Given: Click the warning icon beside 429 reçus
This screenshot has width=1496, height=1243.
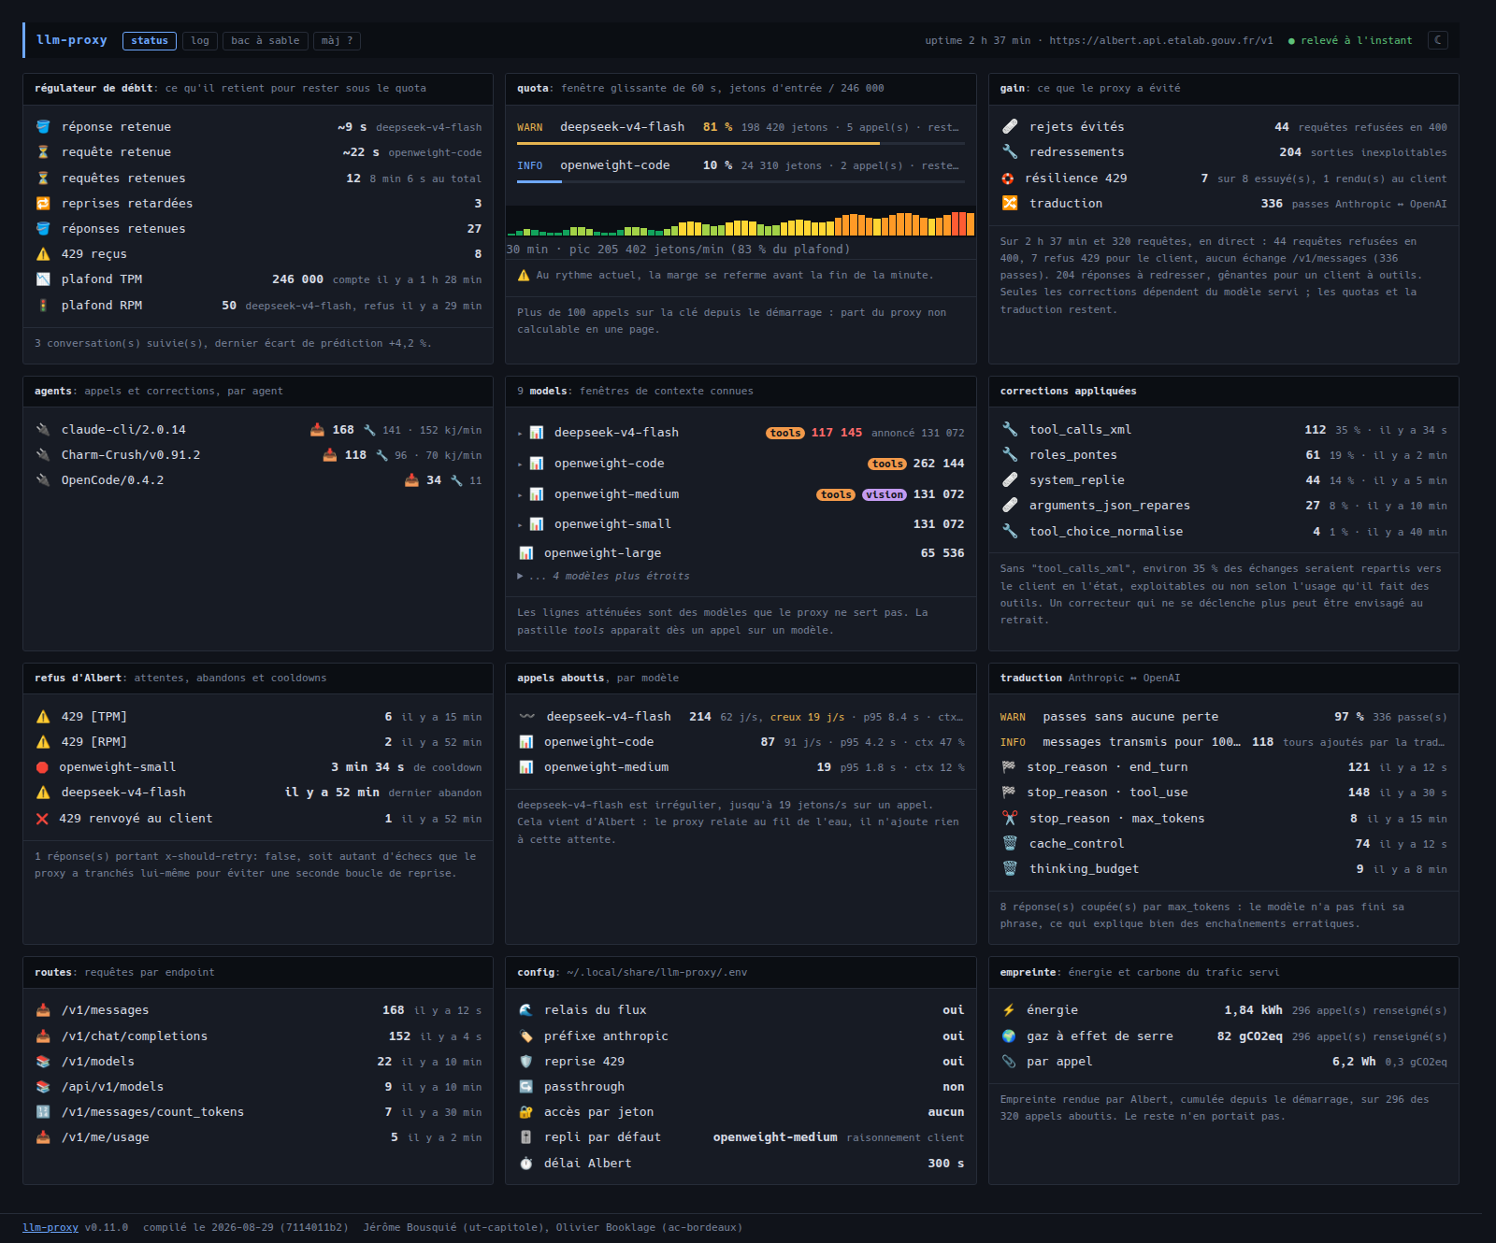Looking at the screenshot, I should point(43,254).
